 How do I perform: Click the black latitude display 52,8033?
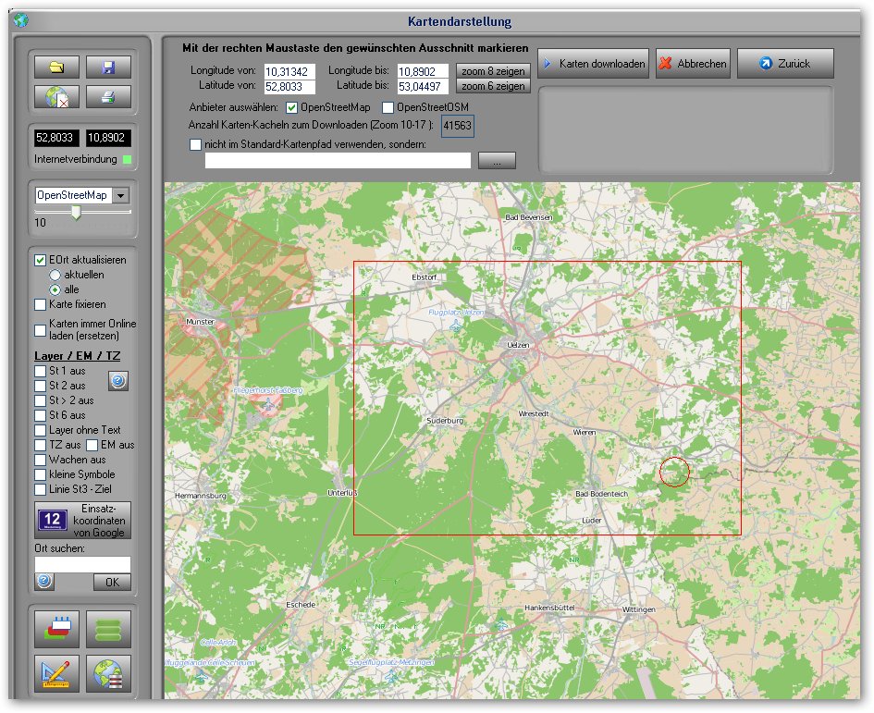coord(55,138)
